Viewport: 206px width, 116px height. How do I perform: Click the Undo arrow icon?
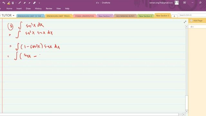(4, 3)
